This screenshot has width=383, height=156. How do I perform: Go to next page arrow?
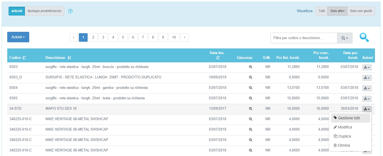(x=184, y=37)
